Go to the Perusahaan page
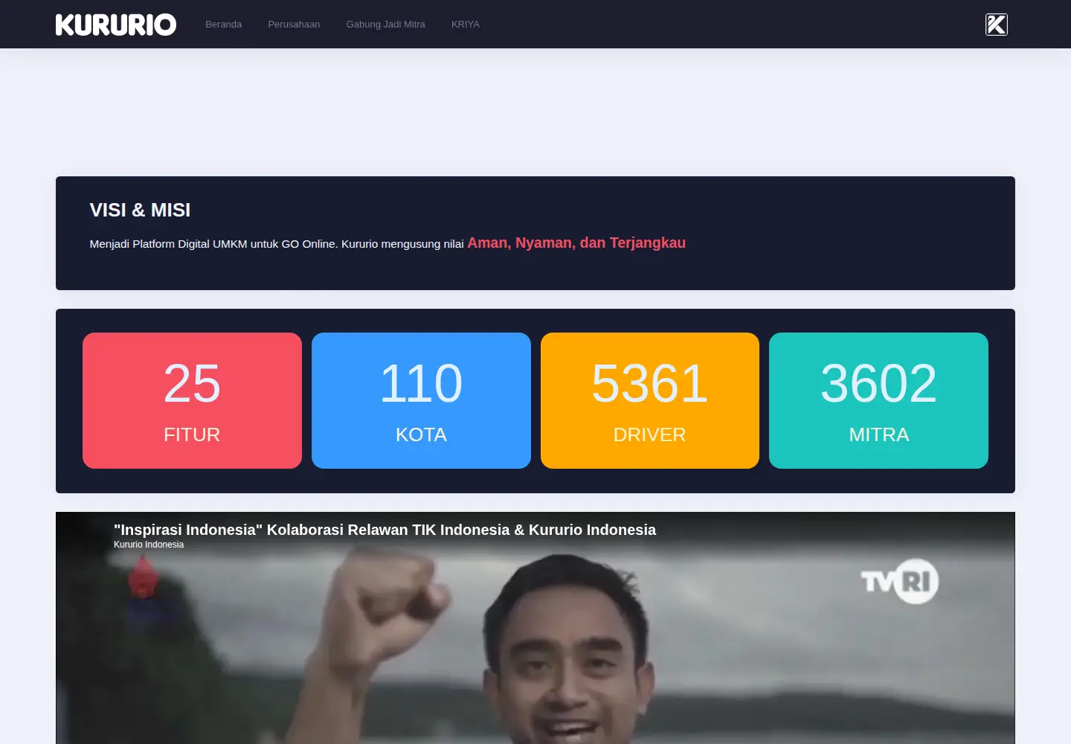 click(294, 25)
